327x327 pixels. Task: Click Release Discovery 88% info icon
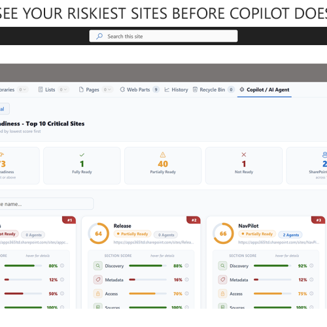pyautogui.click(x=187, y=266)
